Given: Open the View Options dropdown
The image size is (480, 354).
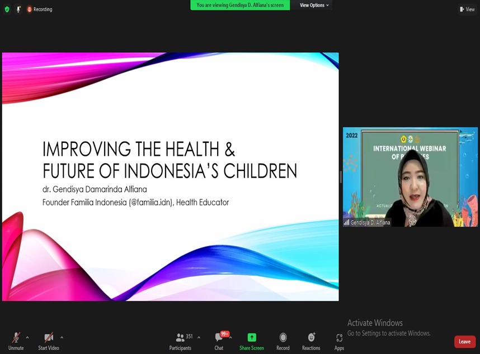Looking at the screenshot, I should [314, 5].
